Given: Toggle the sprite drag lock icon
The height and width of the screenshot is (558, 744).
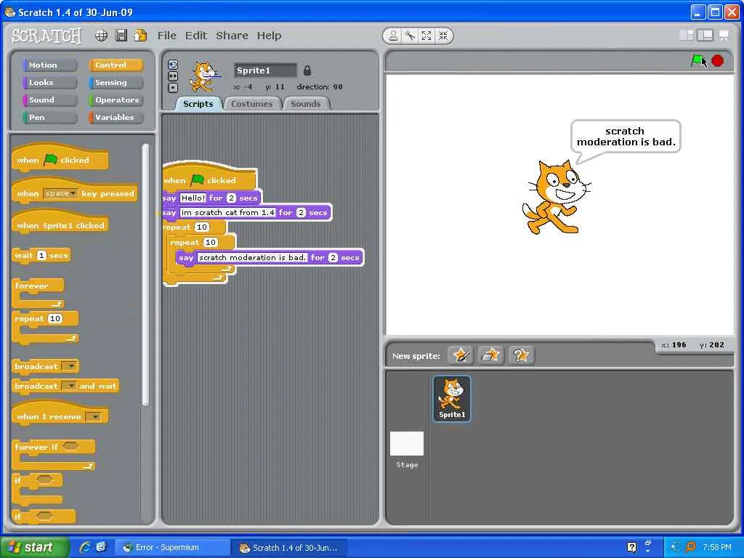Looking at the screenshot, I should click(307, 70).
